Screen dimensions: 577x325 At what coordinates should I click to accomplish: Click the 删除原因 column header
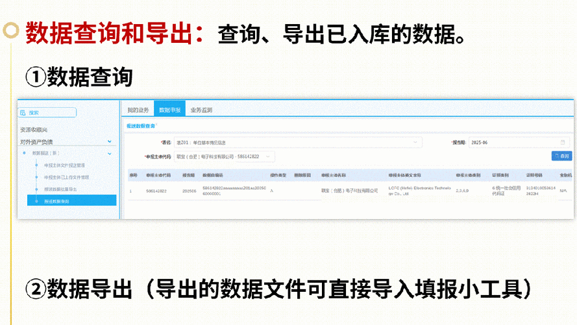[302, 175]
